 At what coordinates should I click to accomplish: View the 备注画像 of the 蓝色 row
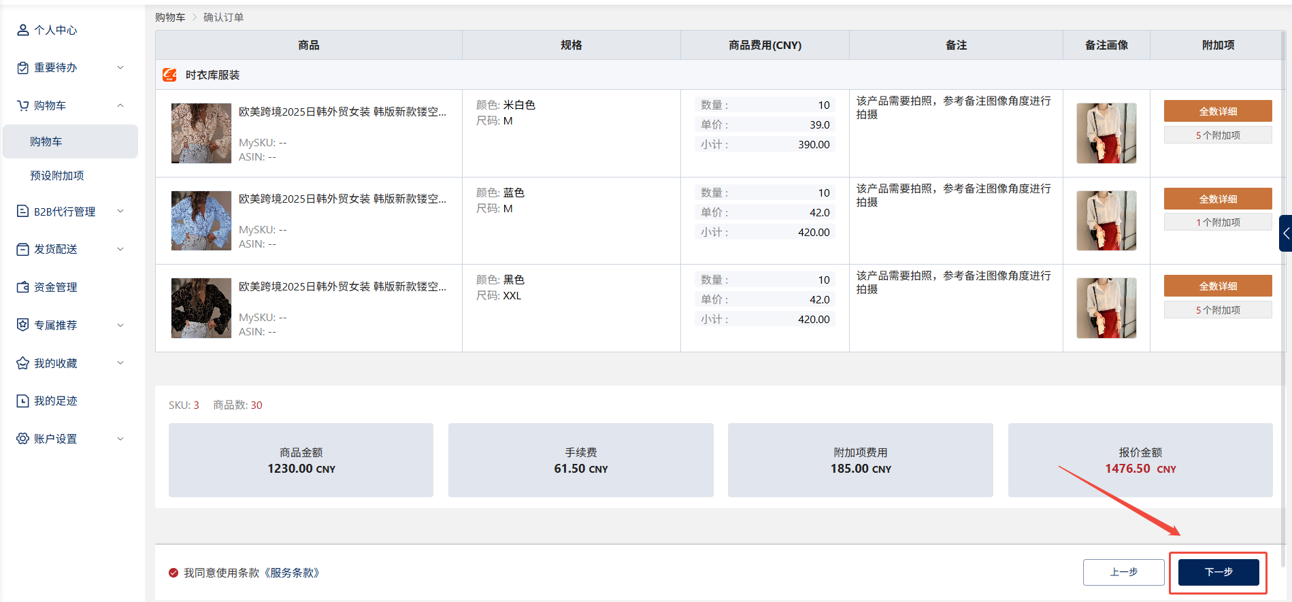1106,220
